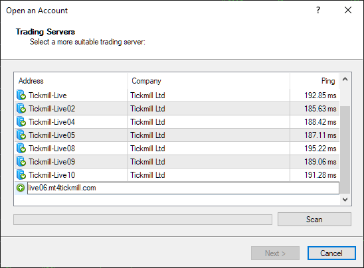Click the Scan button
Viewport: 364px width, 268px height.
(x=314, y=220)
